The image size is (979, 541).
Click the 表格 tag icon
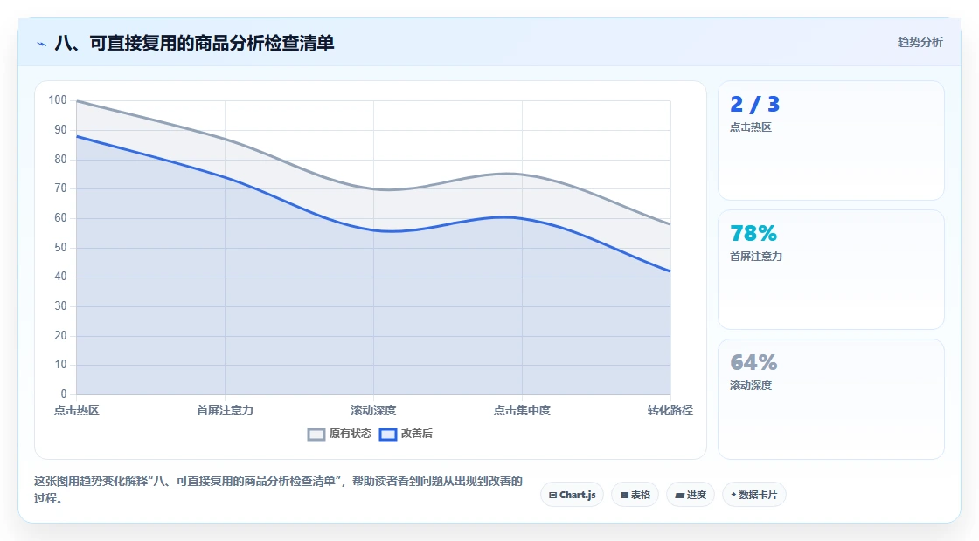pos(624,495)
